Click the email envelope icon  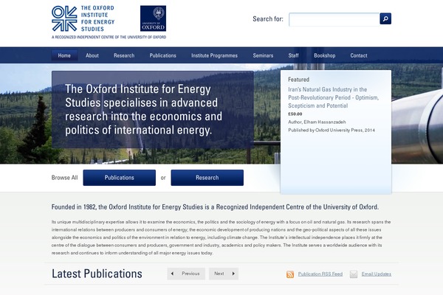pyautogui.click(x=354, y=274)
